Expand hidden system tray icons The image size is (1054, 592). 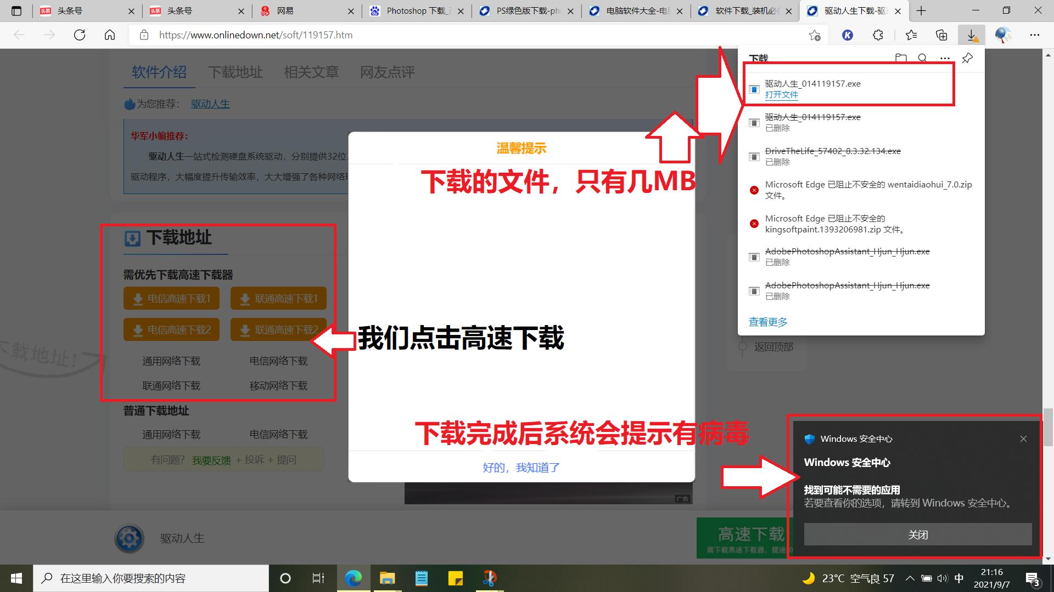[910, 578]
